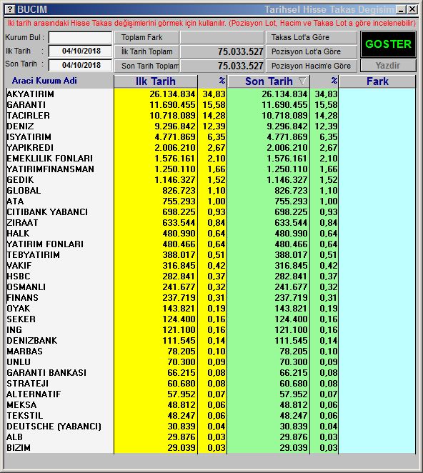Select Pozisyon Hacim'e Göre option

(311, 66)
